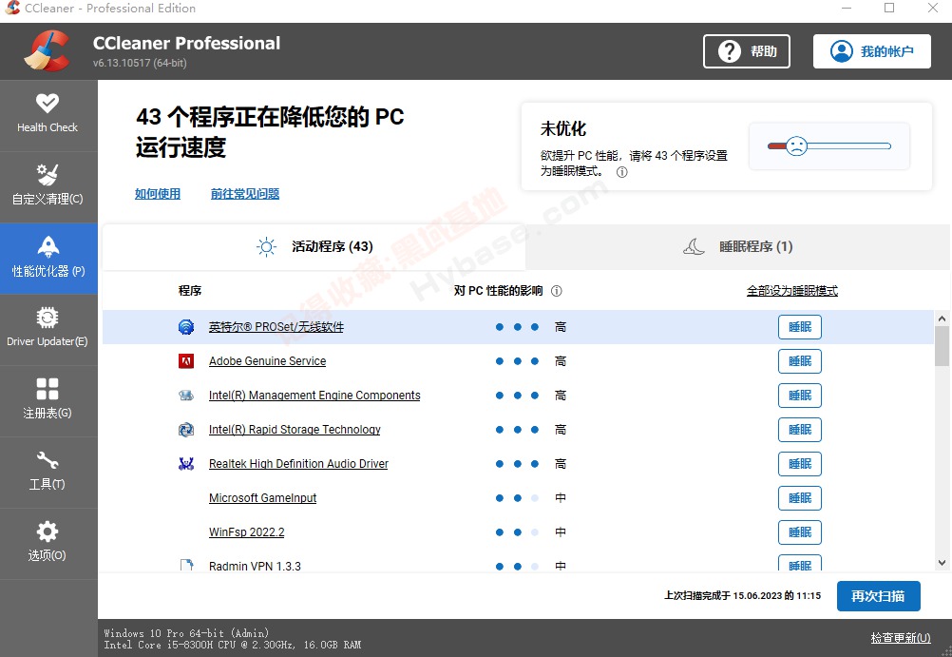This screenshot has width=952, height=657.
Task: Click the 上次扫描完成于 15.06.2023 text
Action: pyautogui.click(x=743, y=595)
